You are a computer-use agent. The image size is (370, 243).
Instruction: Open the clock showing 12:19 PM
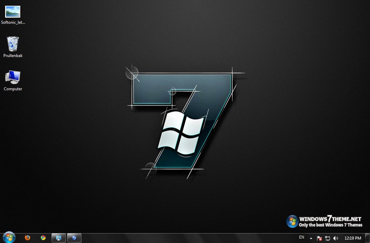pyautogui.click(x=353, y=238)
